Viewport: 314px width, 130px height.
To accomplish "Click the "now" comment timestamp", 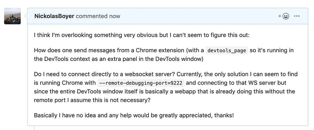I will (x=114, y=16).
